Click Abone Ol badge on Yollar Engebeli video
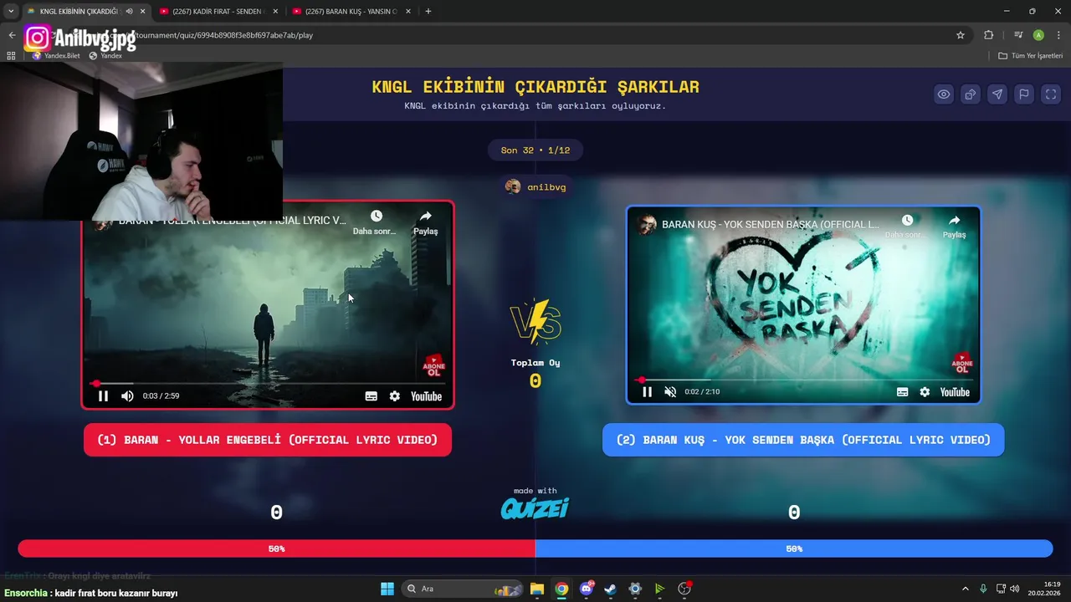 coord(434,366)
